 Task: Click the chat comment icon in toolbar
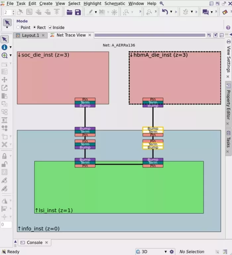click(x=205, y=12)
